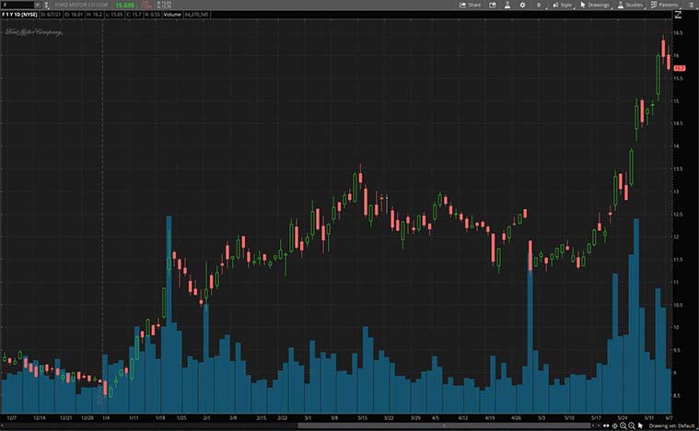Click the F 1 Y 1D (NYSE) chart label

[19, 15]
